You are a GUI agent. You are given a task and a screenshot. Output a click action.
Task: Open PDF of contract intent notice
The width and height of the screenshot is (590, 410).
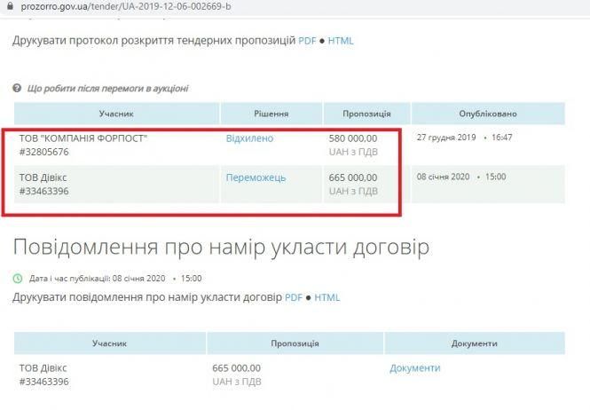coord(294,297)
